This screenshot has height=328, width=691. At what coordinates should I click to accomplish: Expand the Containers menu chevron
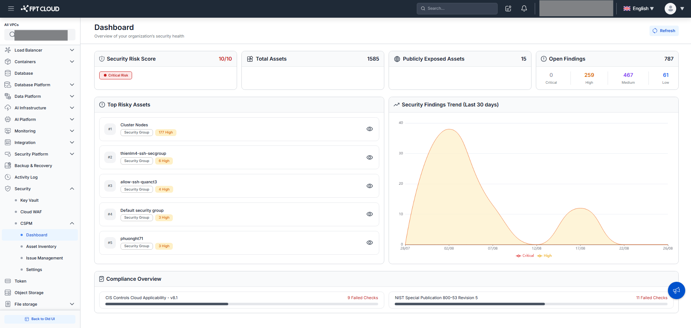pos(72,62)
